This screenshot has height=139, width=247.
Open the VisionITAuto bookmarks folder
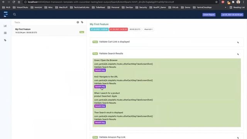click(20, 7)
